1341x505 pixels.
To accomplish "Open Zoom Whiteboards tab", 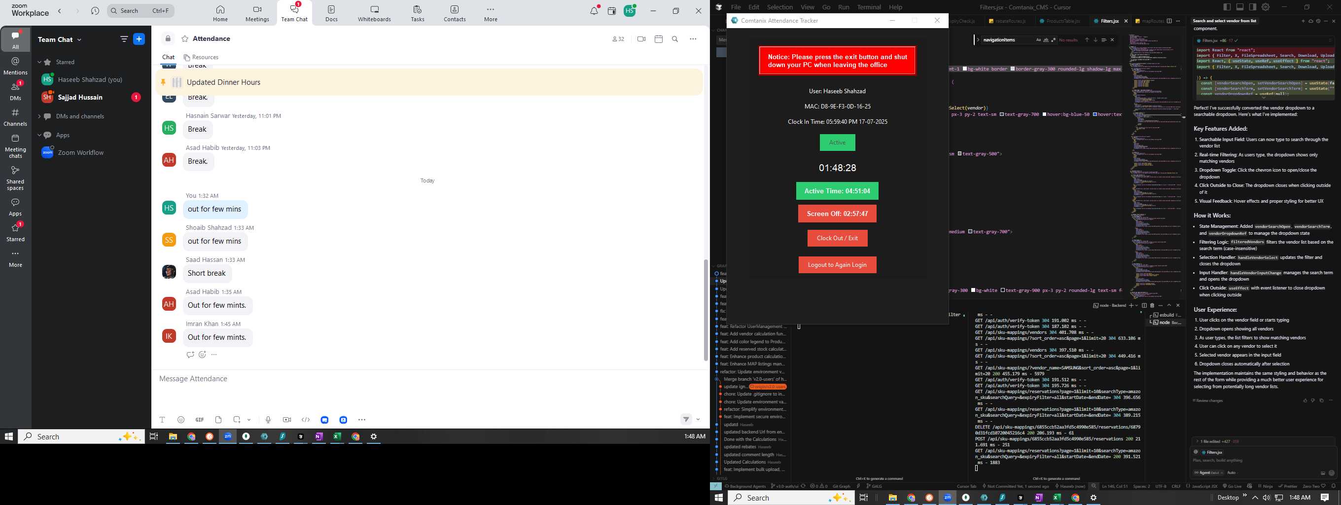I will pyautogui.click(x=374, y=13).
